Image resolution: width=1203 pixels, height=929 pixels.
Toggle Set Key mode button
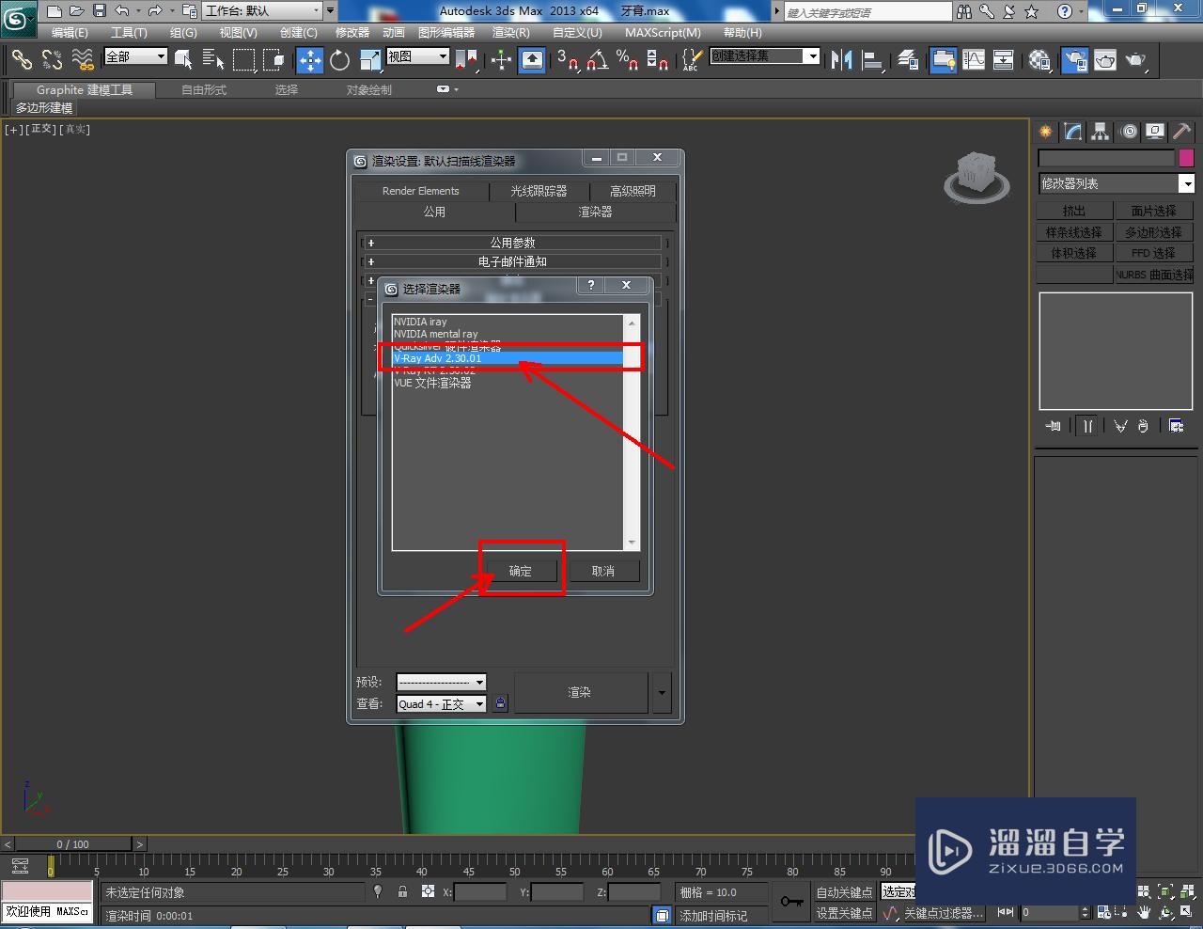844,913
